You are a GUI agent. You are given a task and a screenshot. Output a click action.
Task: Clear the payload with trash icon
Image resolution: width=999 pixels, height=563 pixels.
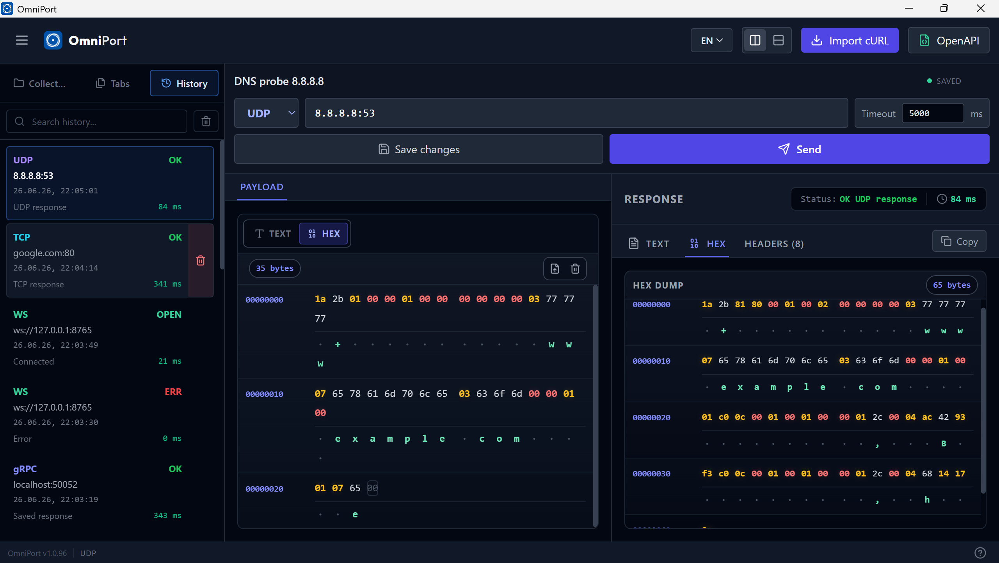(575, 269)
